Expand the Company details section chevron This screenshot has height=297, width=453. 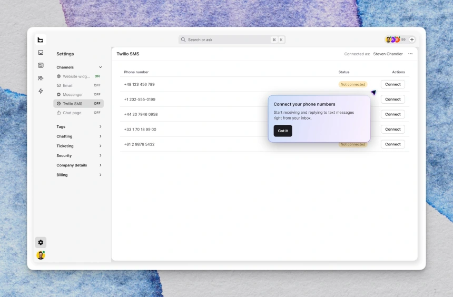coord(101,165)
